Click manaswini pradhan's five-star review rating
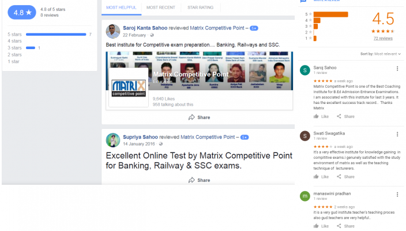Screen dimensions: 406x231 (323, 207)
